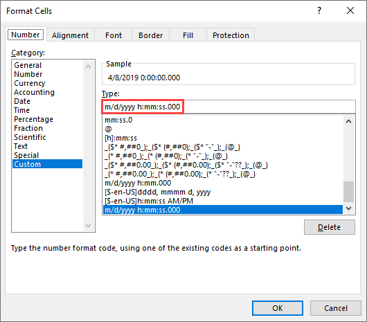Click the Type list scrollbar thumb
The width and height of the screenshot is (367, 322).
click(x=348, y=192)
